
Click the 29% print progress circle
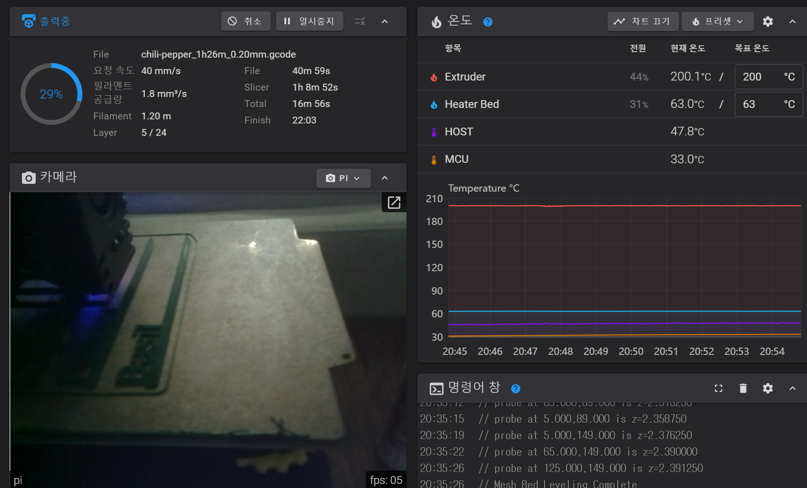click(x=51, y=94)
